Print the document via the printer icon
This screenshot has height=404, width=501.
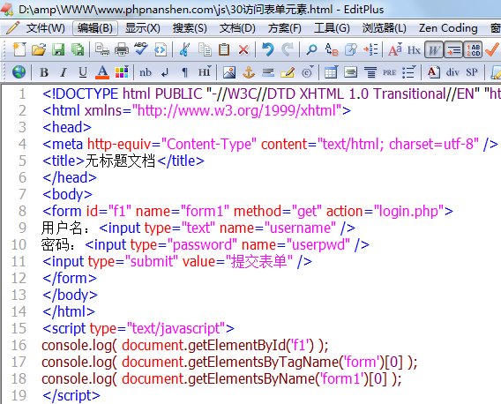pos(122,49)
